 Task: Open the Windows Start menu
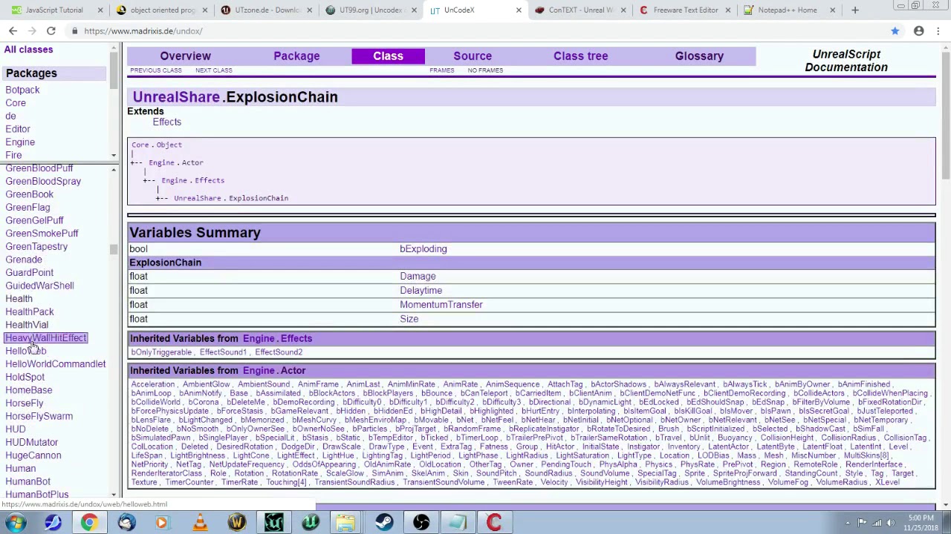coord(15,523)
